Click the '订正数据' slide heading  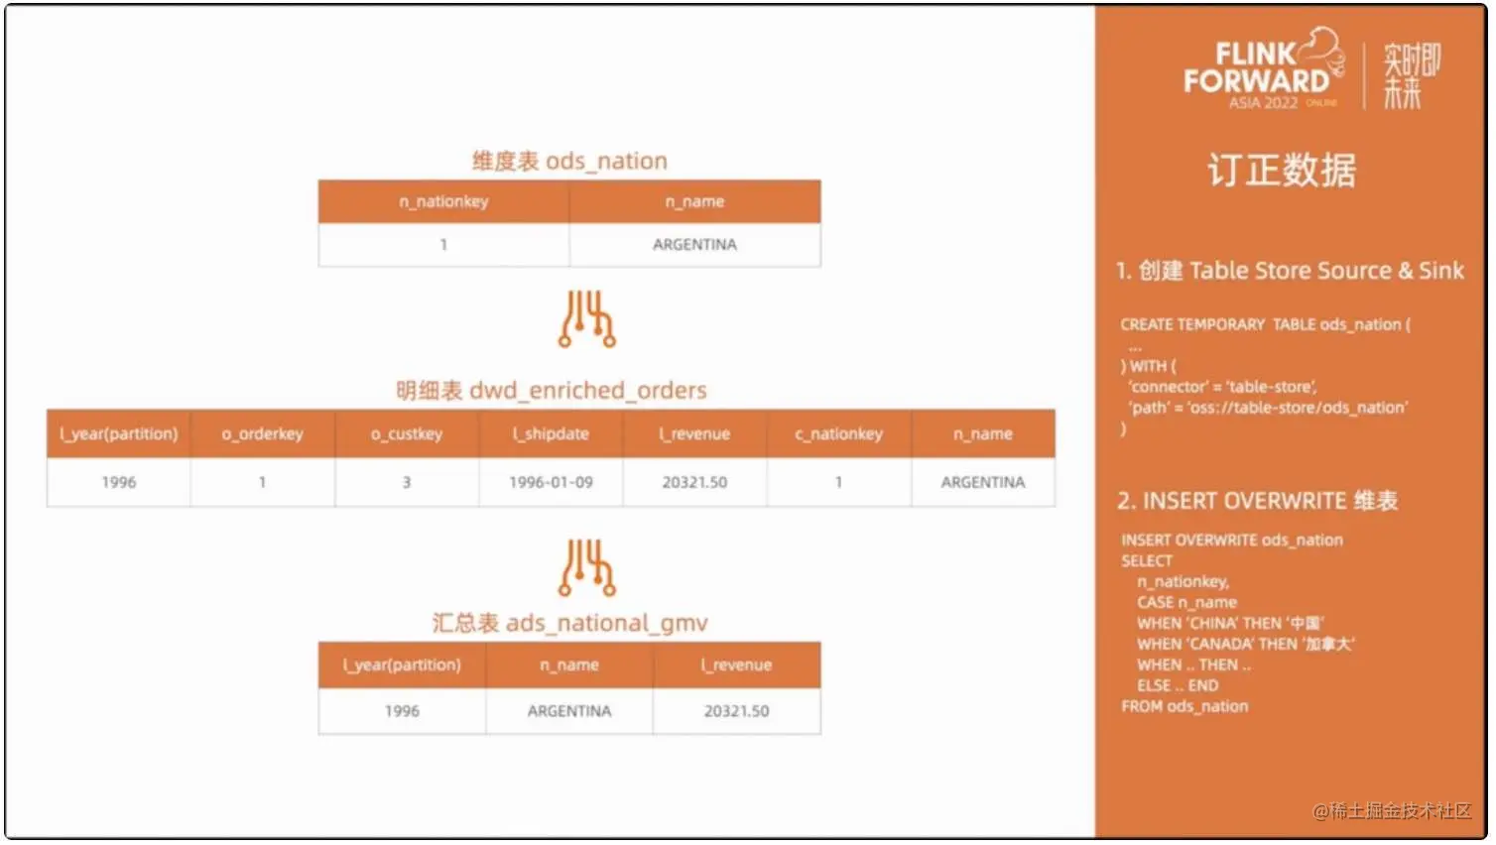1282,171
